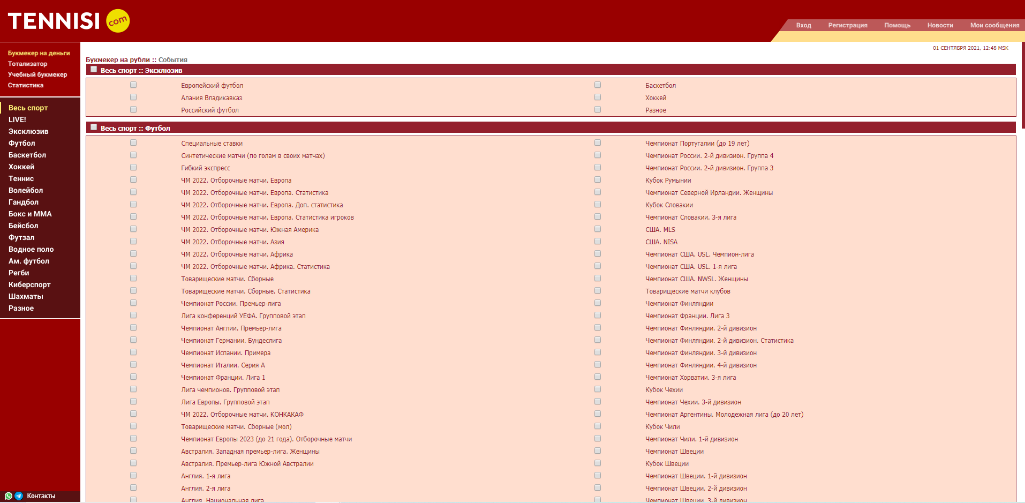Click the Tennisi.com logo
This screenshot has height=503, width=1025.
69,21
